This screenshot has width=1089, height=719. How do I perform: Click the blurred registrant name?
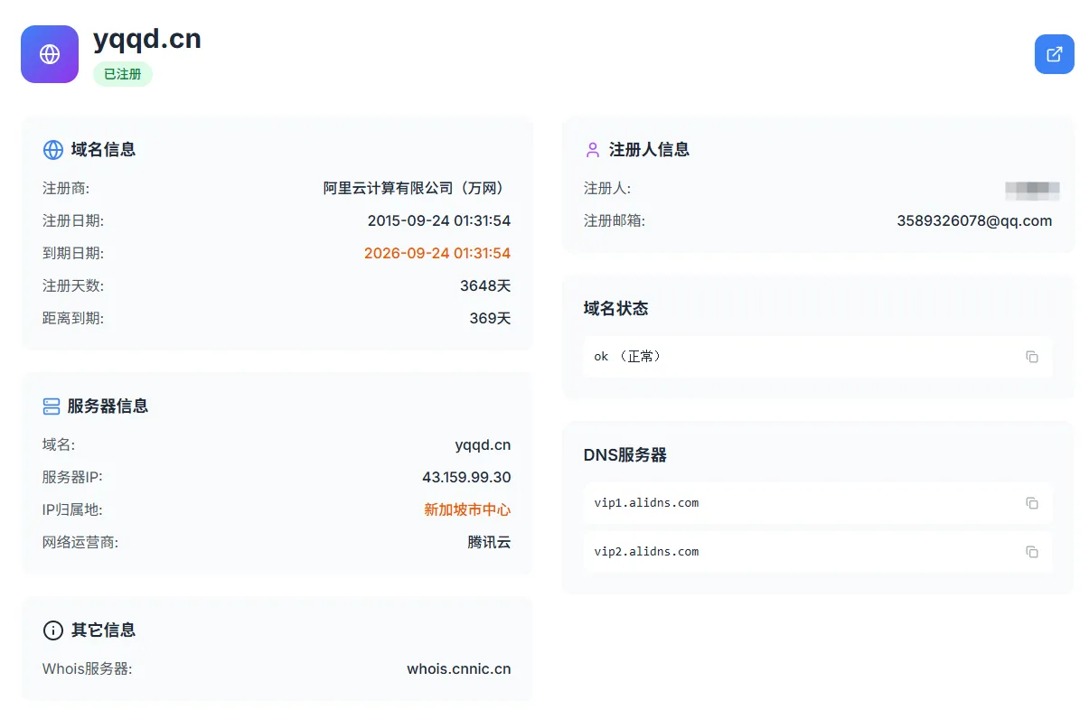coord(1032,190)
